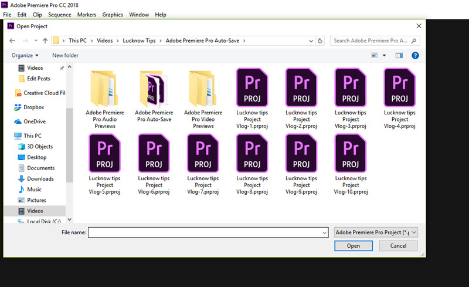The height and width of the screenshot is (287, 469).
Task: Toggle the preview pane icon
Action: (x=399, y=55)
